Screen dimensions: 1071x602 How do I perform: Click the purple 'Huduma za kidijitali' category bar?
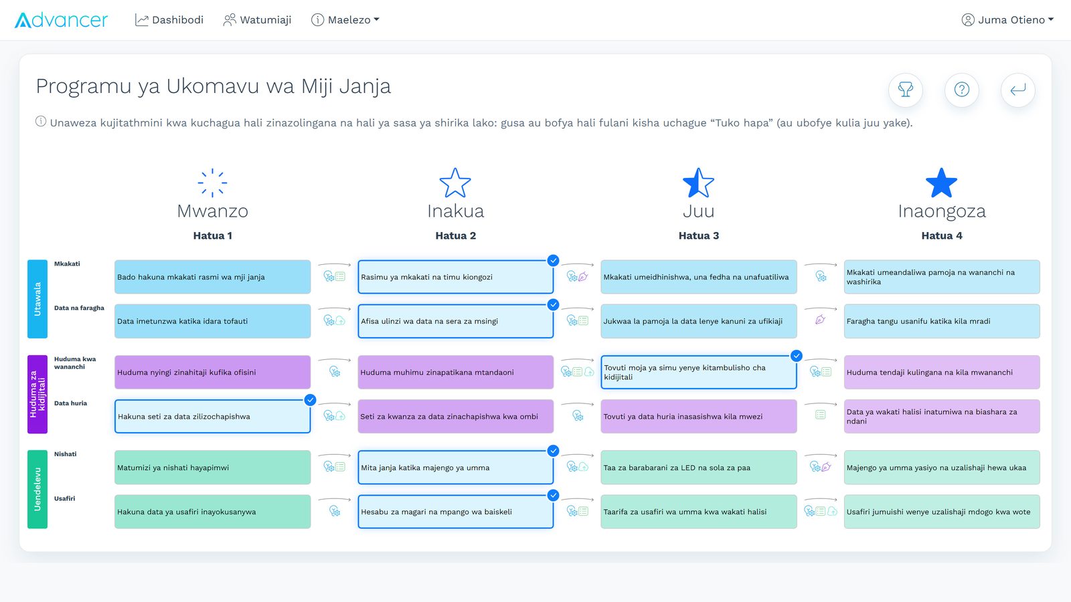click(x=37, y=395)
